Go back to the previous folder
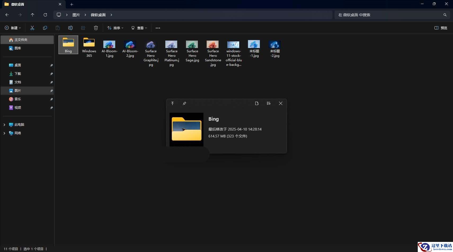Image resolution: width=453 pixels, height=252 pixels. pyautogui.click(x=7, y=15)
